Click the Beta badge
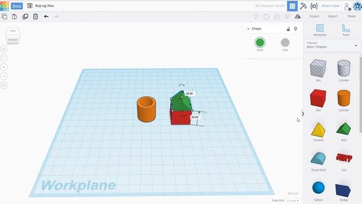The height and width of the screenshot is (204, 362). (x=17, y=6)
